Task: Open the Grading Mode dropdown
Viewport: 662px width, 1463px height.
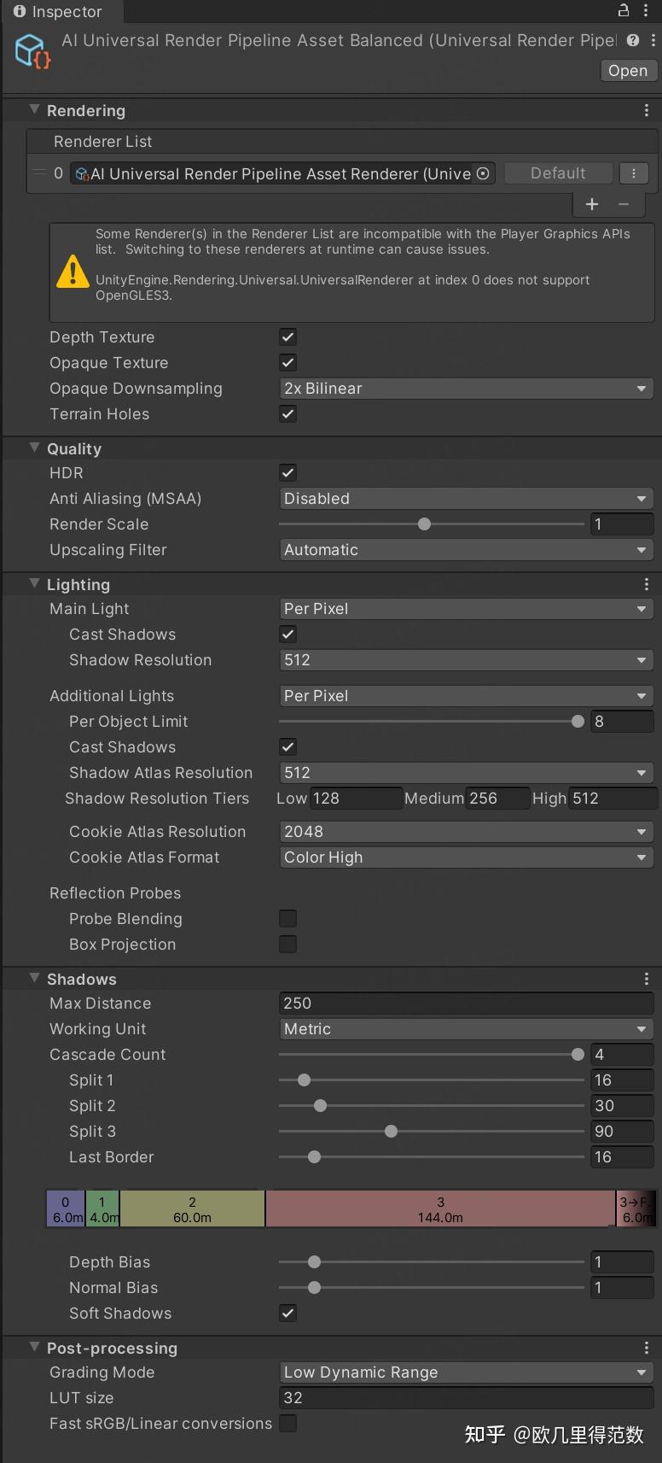Action: [x=467, y=1372]
